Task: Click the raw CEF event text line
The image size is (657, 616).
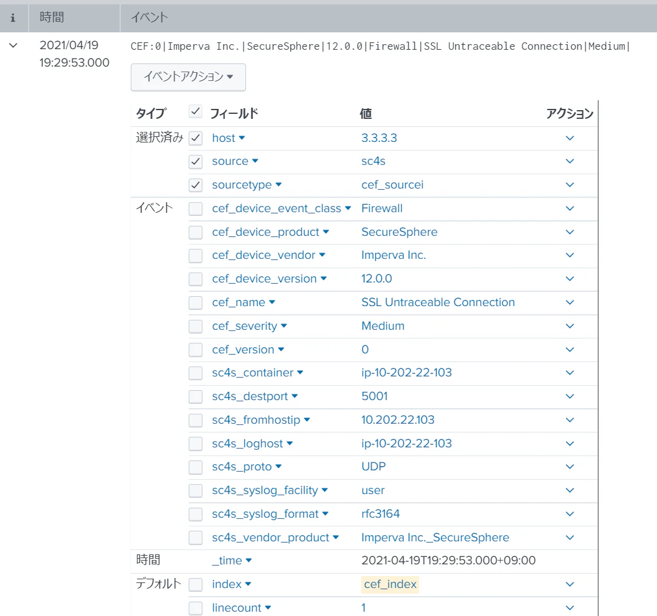Action: point(380,46)
